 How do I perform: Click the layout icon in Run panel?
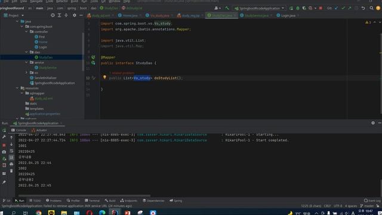click(4, 174)
